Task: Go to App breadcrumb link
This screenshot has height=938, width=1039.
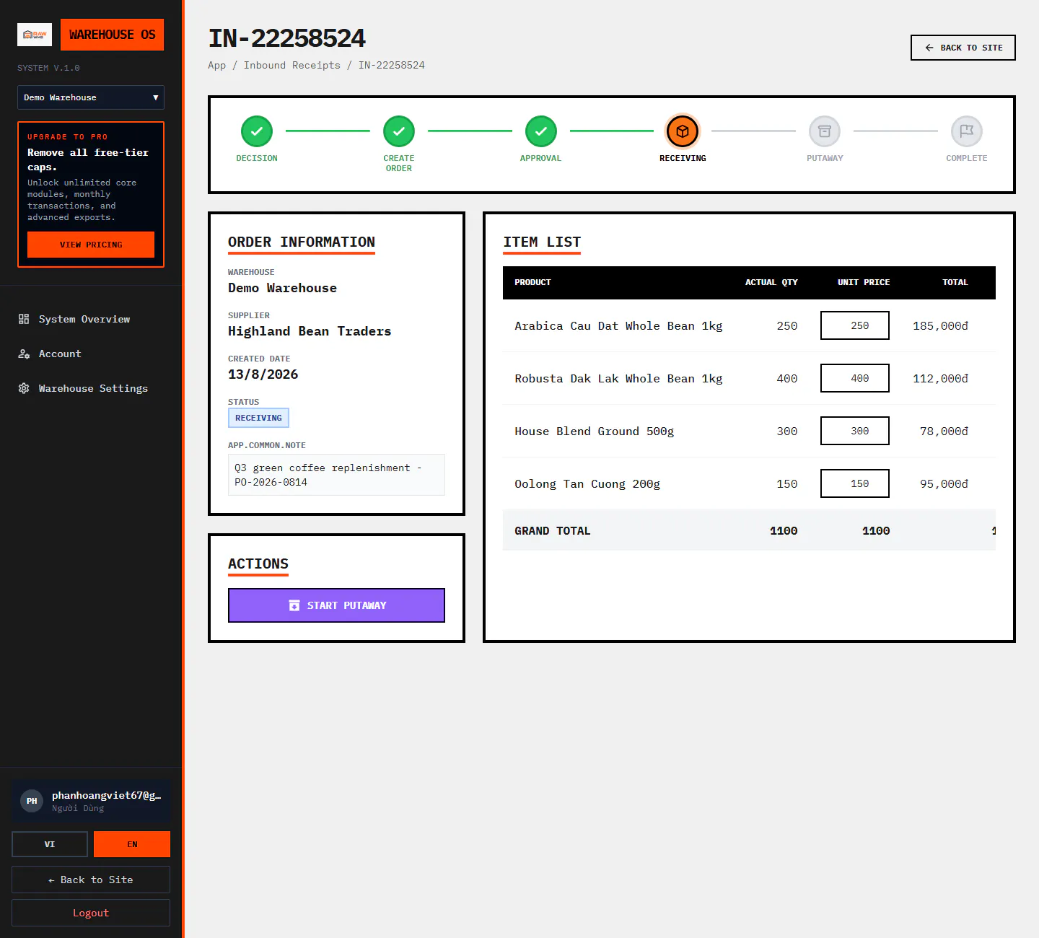Action: pyautogui.click(x=216, y=65)
